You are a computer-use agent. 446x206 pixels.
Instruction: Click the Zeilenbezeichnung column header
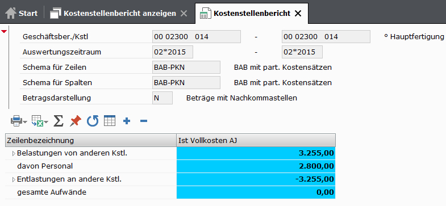tap(91, 140)
